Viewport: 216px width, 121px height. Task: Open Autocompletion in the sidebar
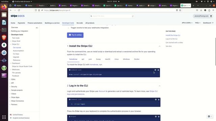(19, 51)
